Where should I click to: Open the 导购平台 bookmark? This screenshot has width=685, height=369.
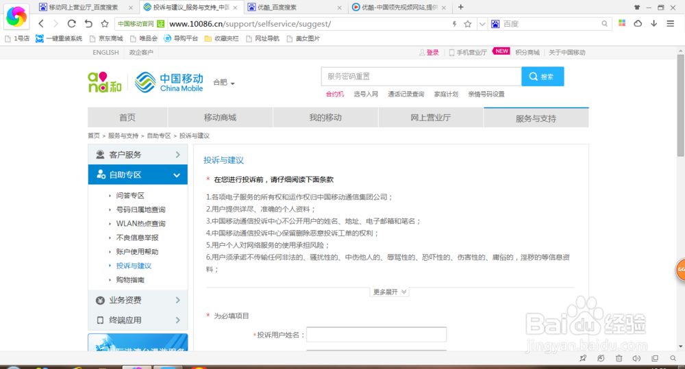181,38
